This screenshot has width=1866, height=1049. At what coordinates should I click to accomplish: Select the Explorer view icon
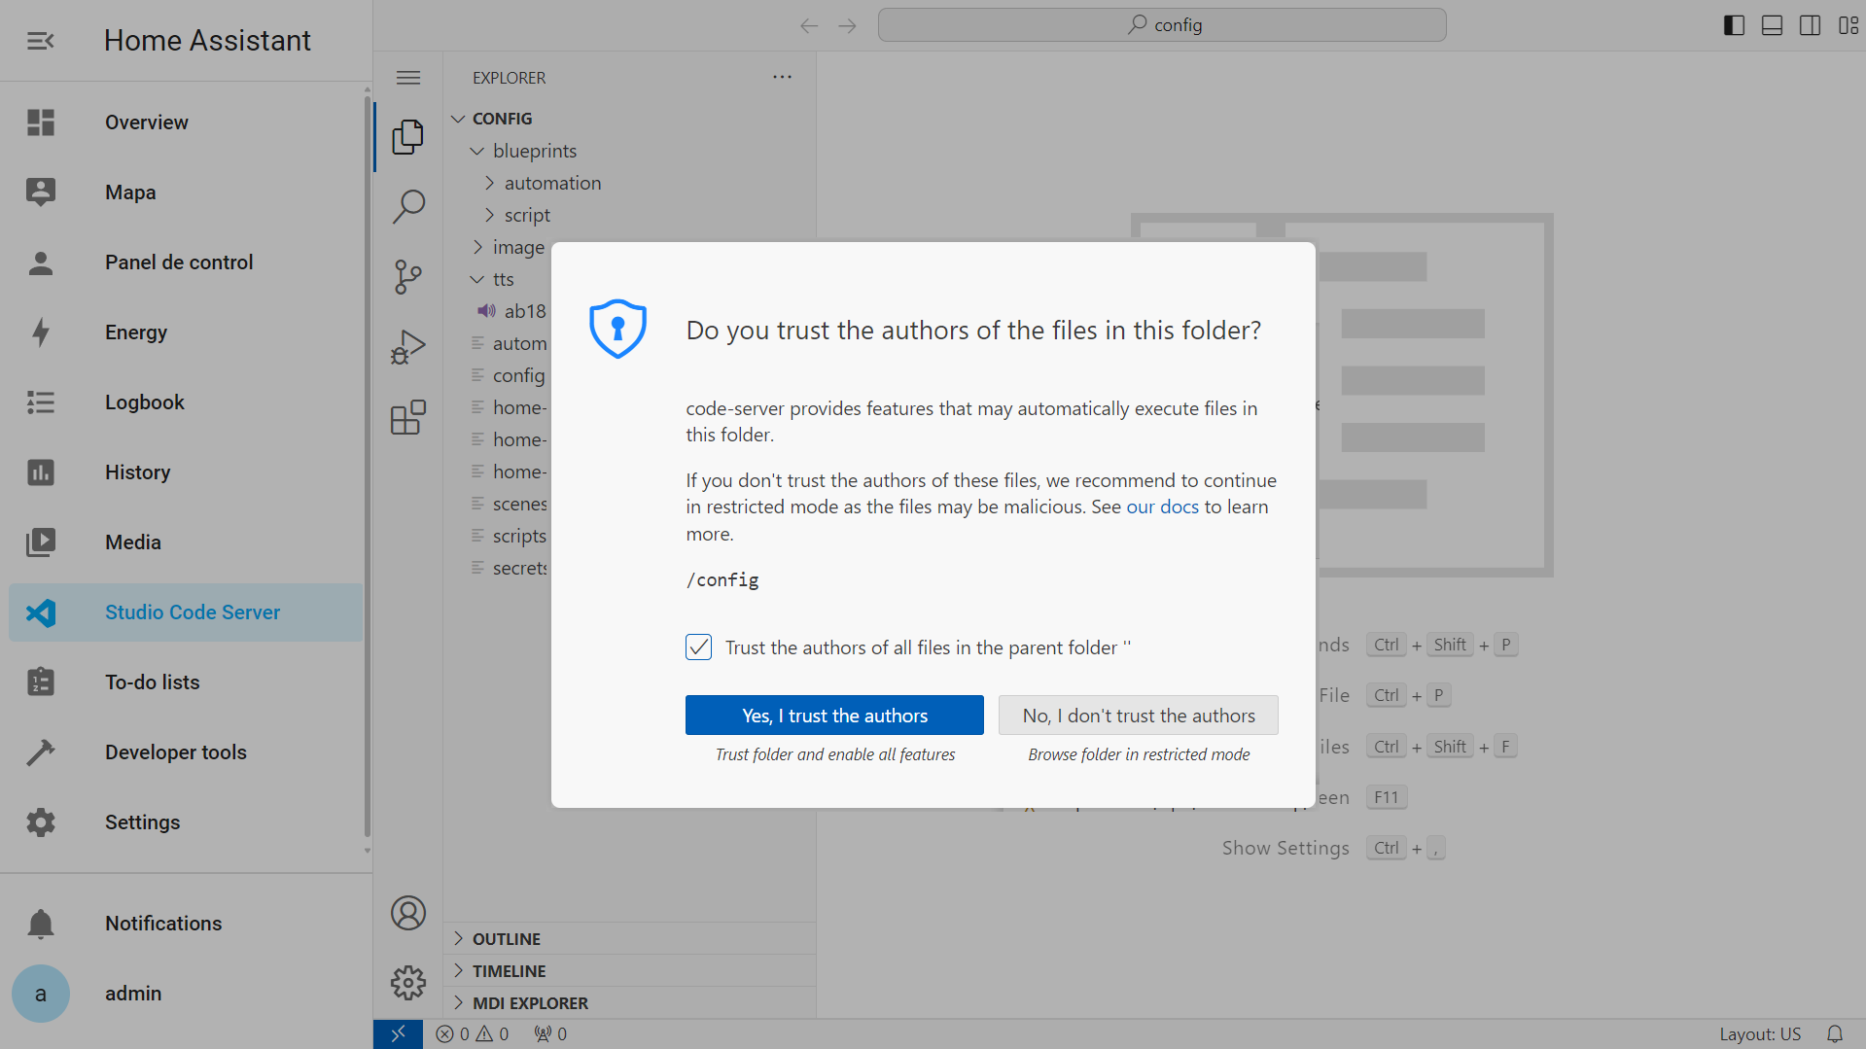(408, 137)
